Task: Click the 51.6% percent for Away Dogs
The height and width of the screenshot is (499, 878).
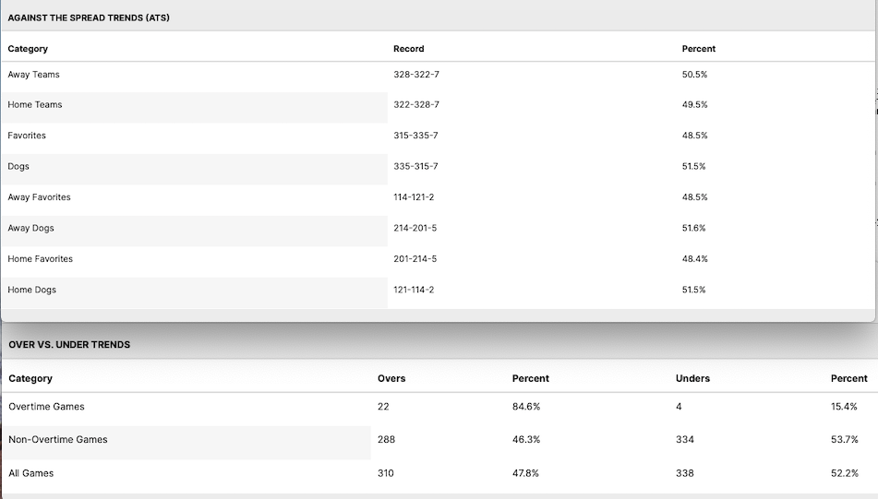Action: [x=694, y=229]
